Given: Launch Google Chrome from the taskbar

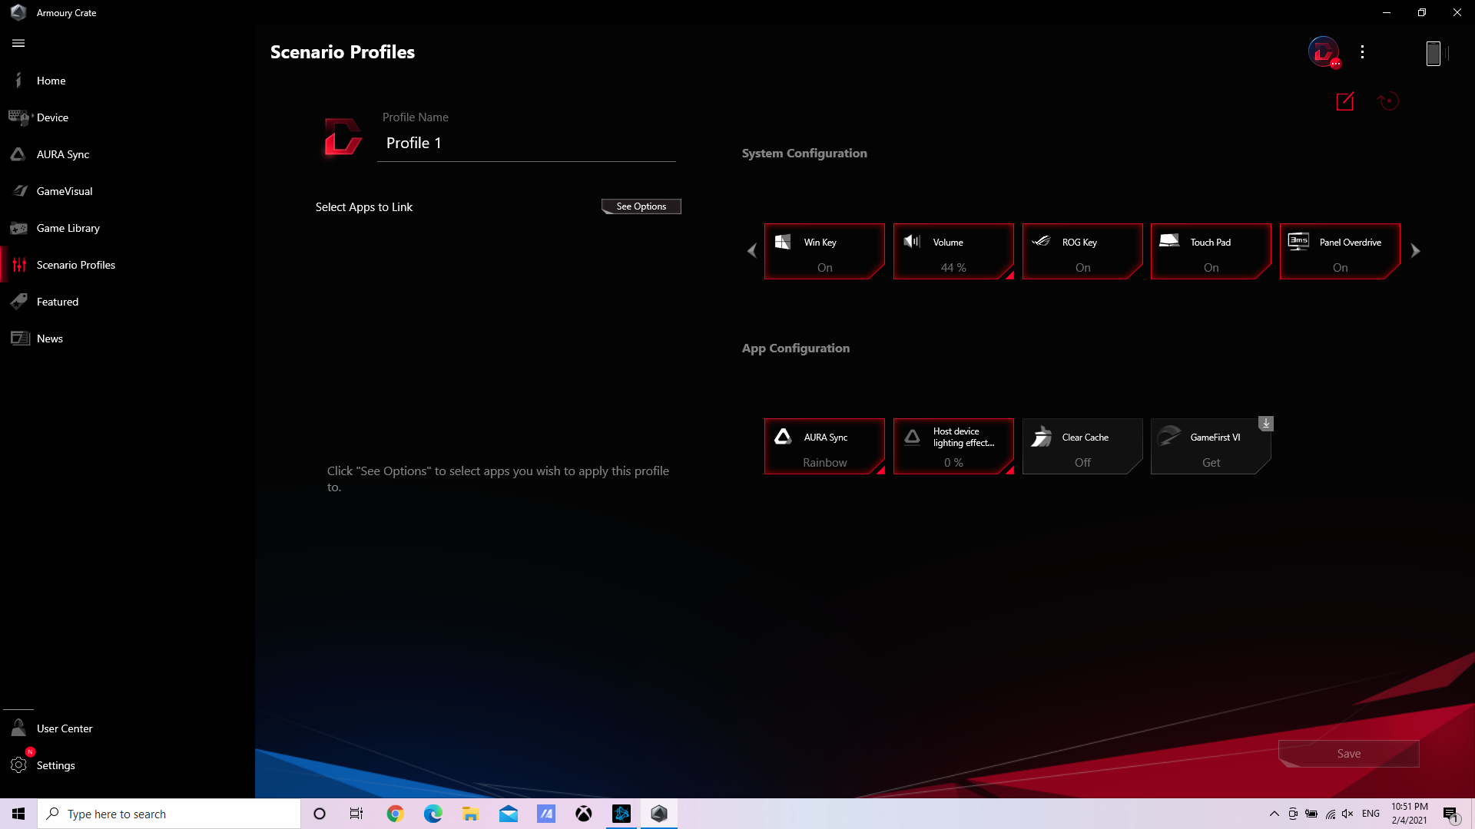Looking at the screenshot, I should pyautogui.click(x=395, y=814).
